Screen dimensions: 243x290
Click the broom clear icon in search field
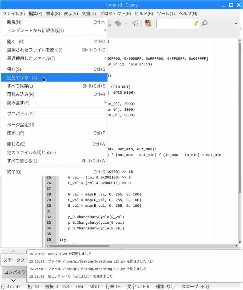(x=196, y=24)
